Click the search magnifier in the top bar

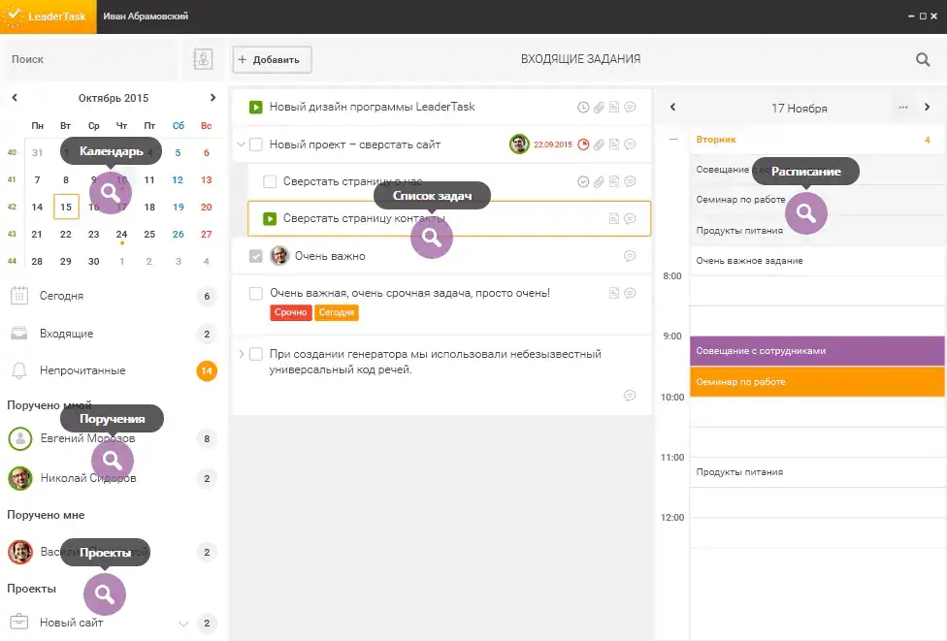pos(923,59)
